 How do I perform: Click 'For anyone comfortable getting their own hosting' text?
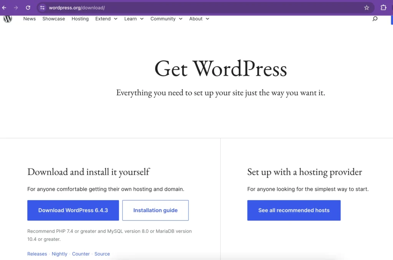point(106,189)
